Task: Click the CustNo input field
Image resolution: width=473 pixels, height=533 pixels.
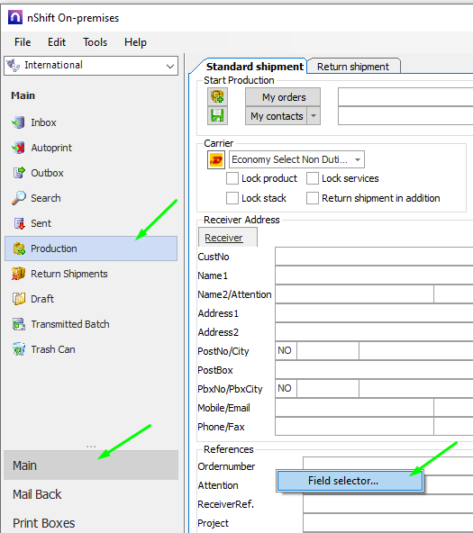Action: coord(374,257)
